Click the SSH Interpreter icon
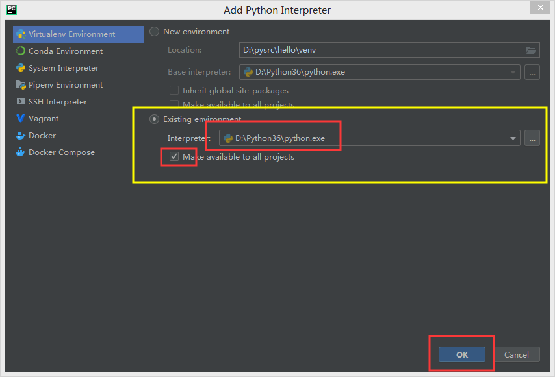Screen dimensions: 555x377 (21, 102)
